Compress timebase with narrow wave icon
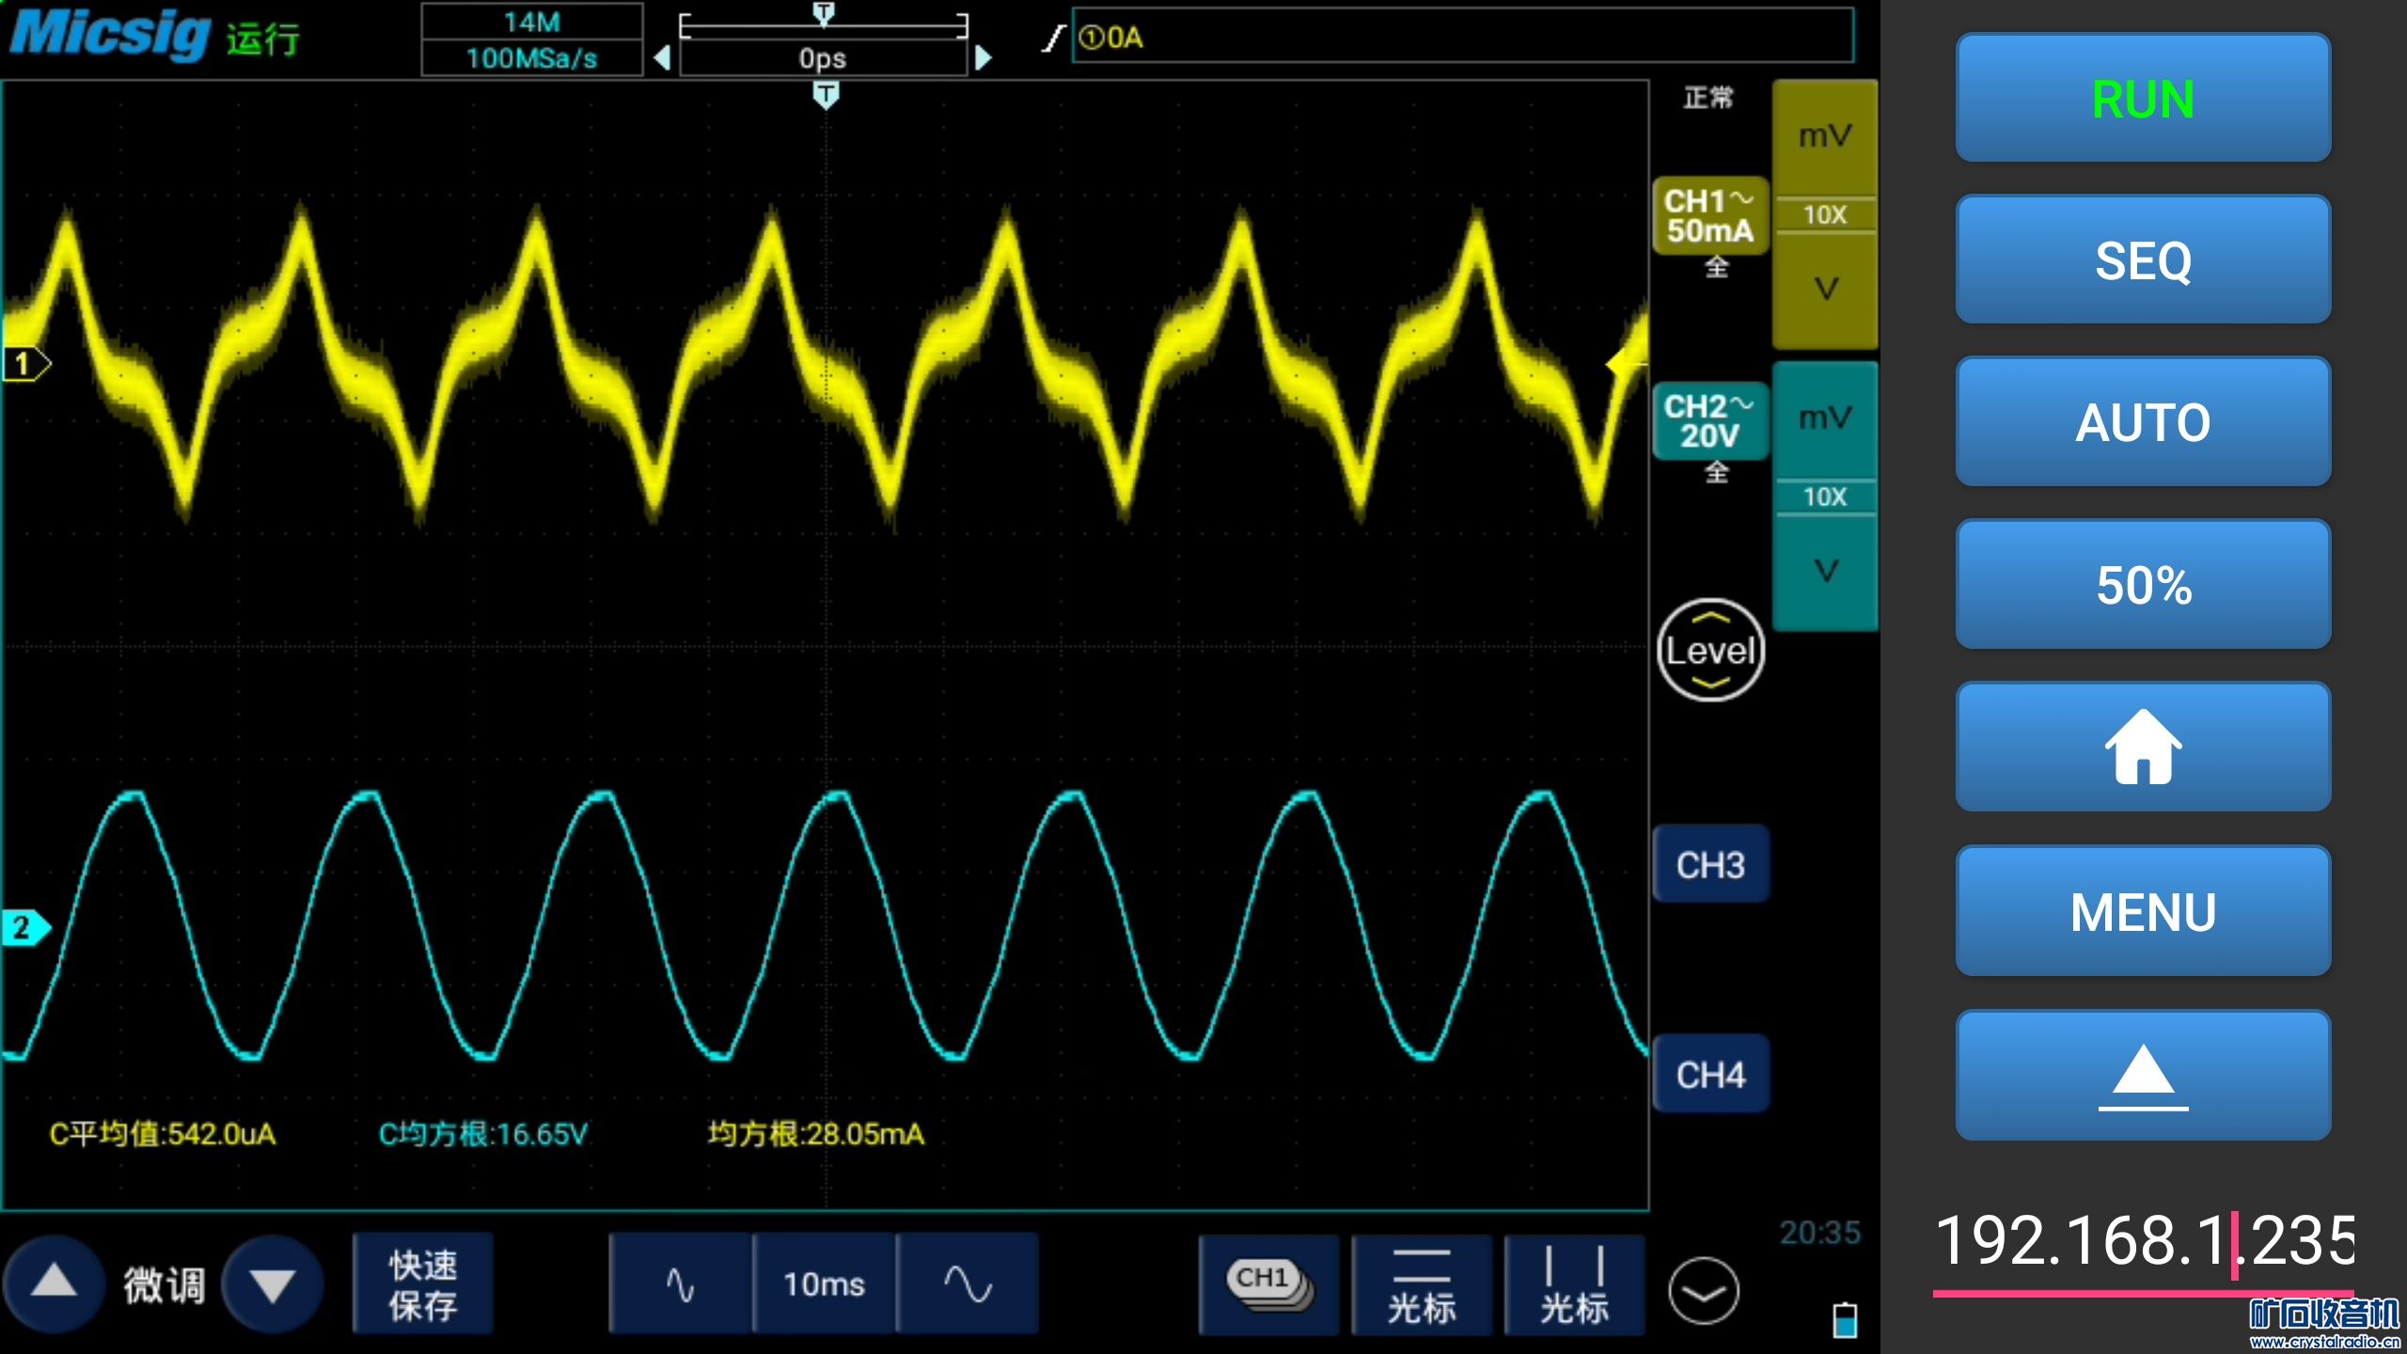The width and height of the screenshot is (2407, 1354). tap(680, 1284)
